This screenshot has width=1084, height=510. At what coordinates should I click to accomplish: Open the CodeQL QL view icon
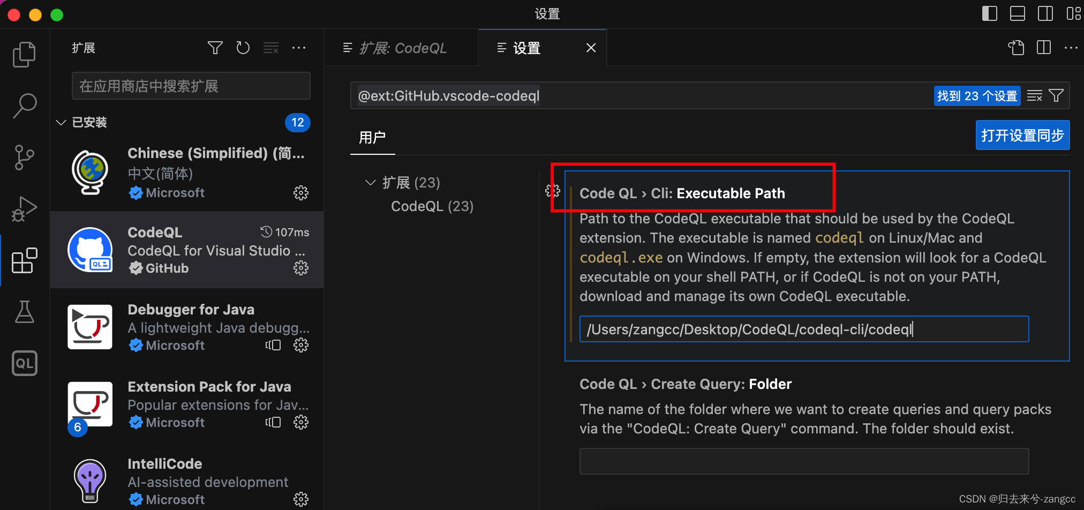pos(24,364)
